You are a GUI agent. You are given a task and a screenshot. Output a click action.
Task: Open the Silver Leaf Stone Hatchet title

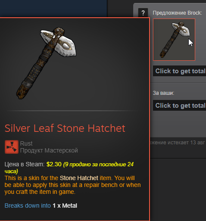(65, 128)
